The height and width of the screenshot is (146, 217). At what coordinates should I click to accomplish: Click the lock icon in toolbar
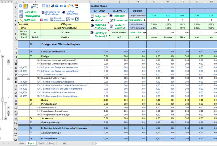pos(69,6)
